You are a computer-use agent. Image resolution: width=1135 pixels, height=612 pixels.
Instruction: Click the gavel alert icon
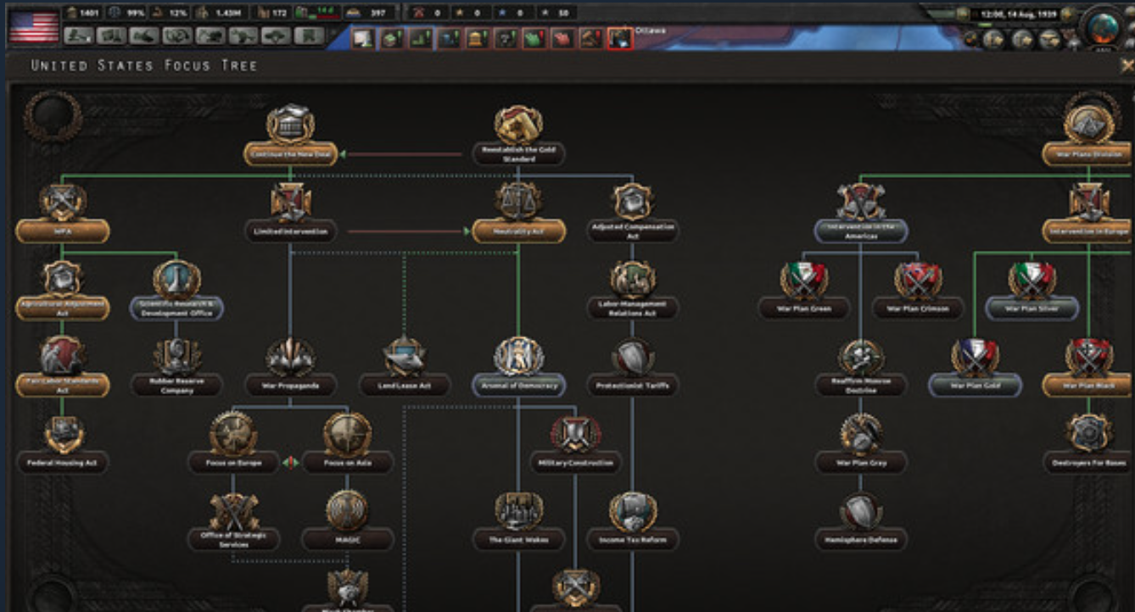point(592,38)
